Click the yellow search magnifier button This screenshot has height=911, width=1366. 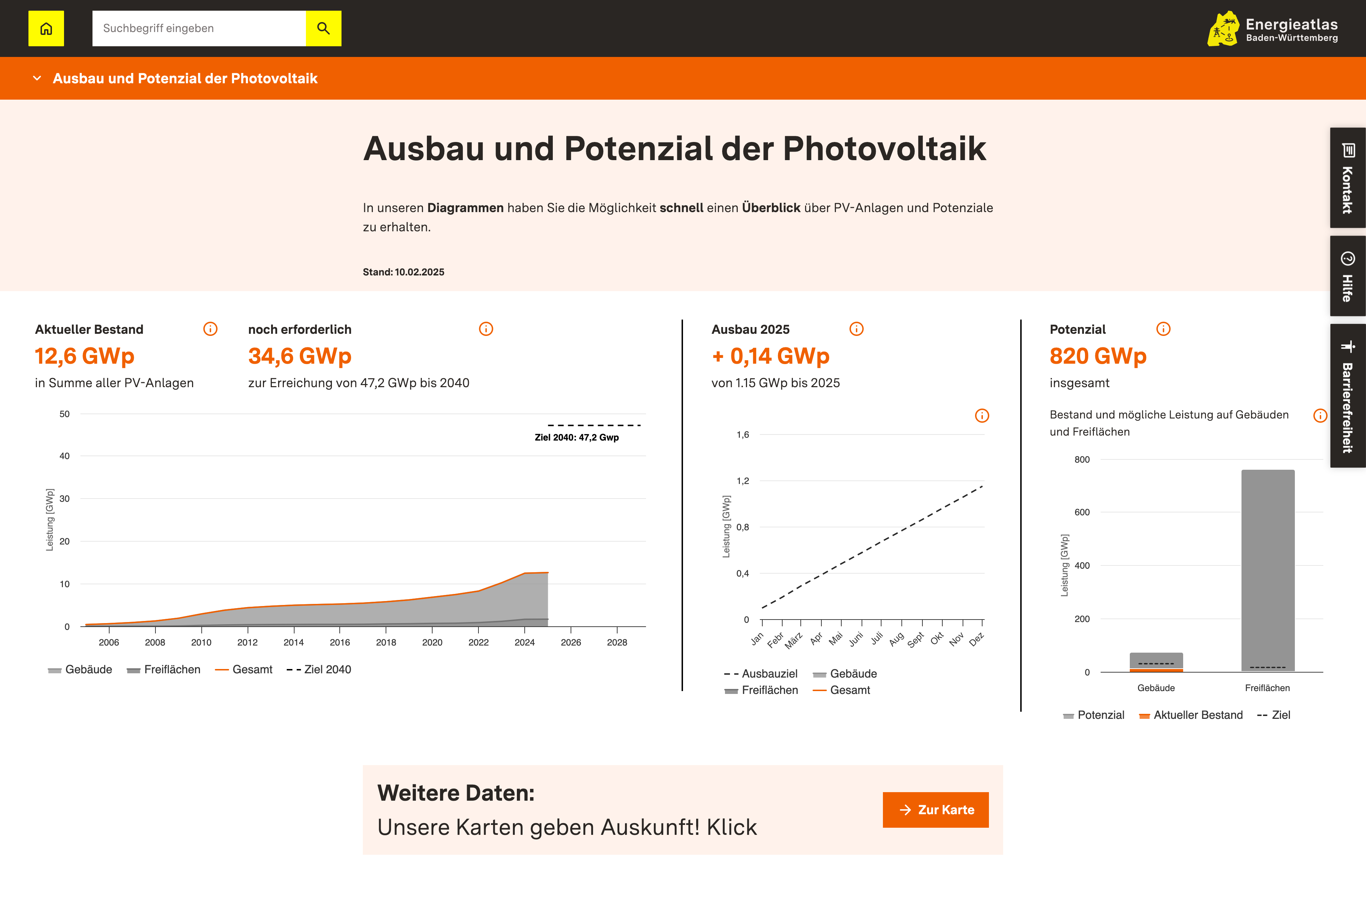click(323, 28)
